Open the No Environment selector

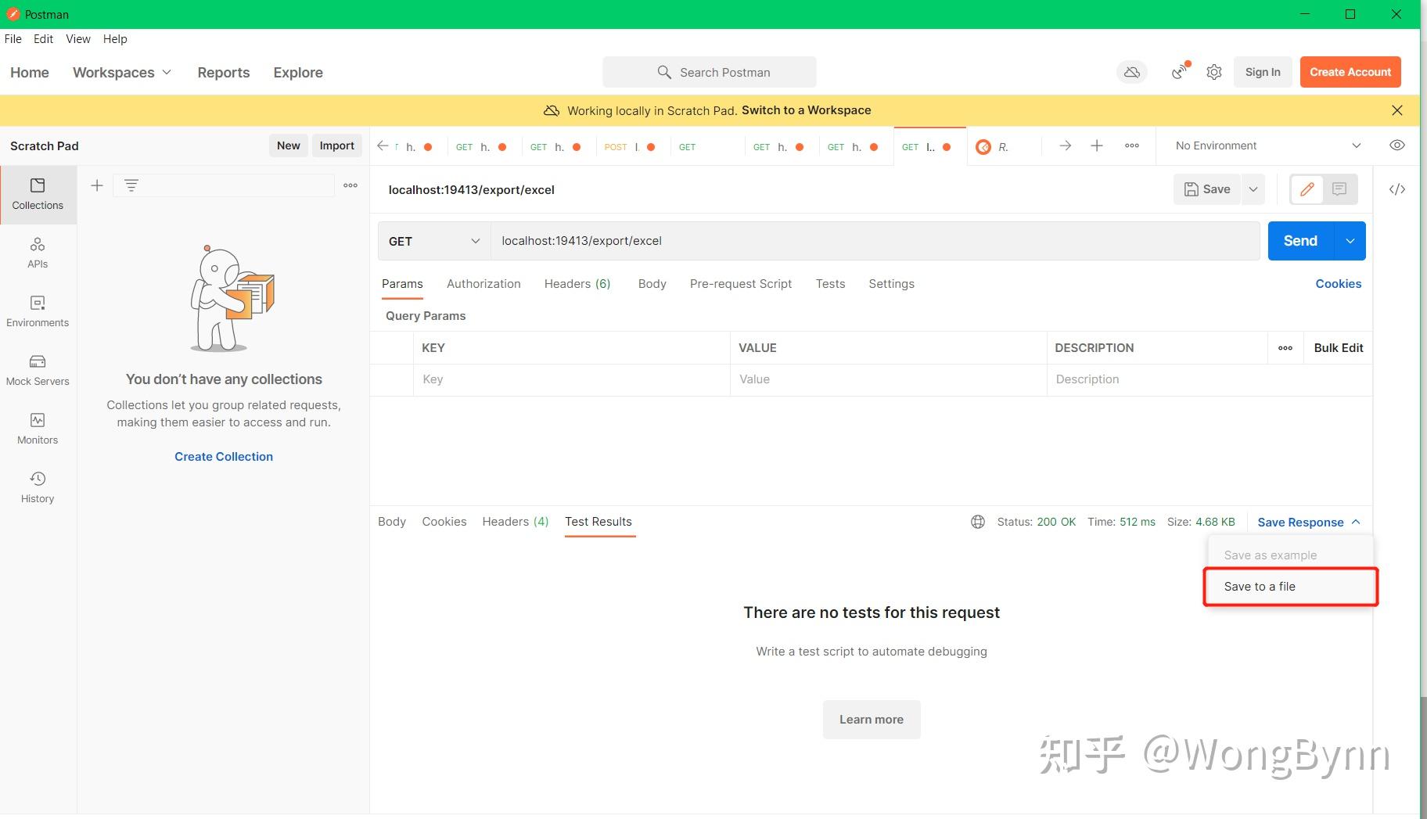tap(1267, 145)
